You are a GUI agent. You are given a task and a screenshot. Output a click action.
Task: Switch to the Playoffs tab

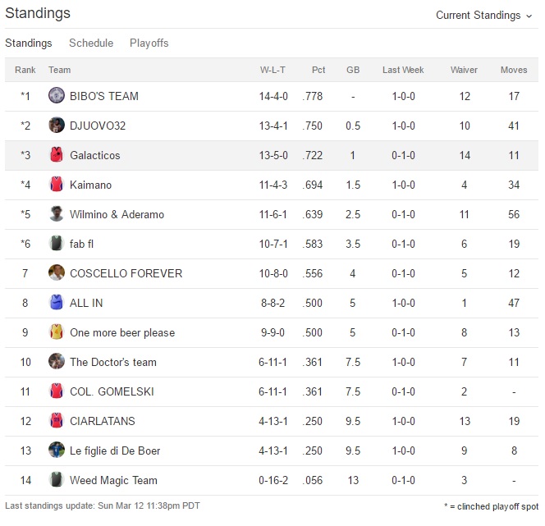(x=149, y=43)
